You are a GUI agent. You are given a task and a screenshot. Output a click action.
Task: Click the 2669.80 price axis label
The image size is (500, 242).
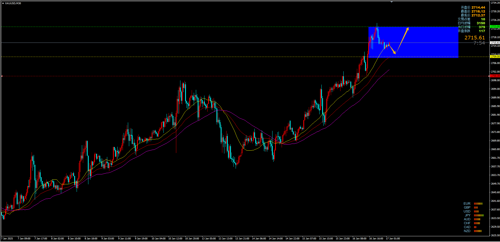[x=495, y=141]
